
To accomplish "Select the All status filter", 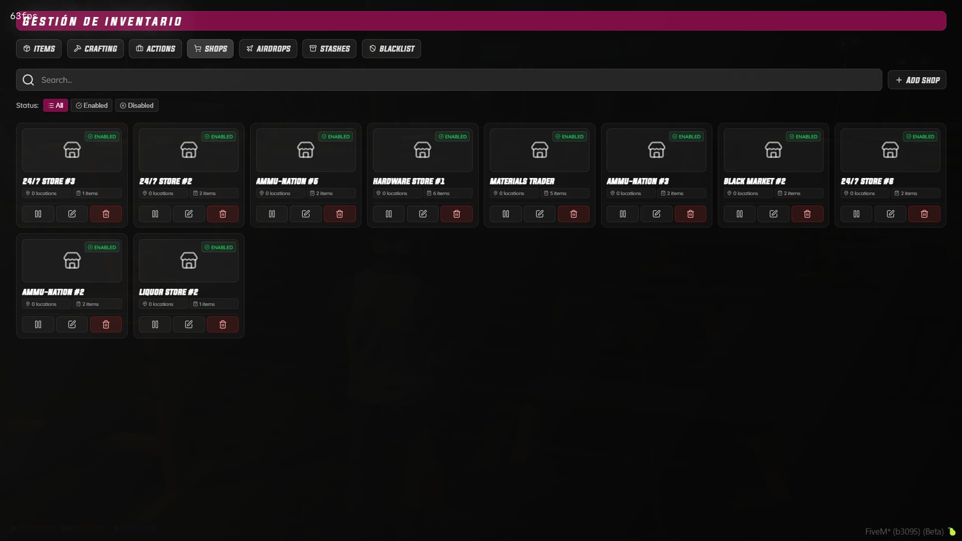I will click(55, 105).
